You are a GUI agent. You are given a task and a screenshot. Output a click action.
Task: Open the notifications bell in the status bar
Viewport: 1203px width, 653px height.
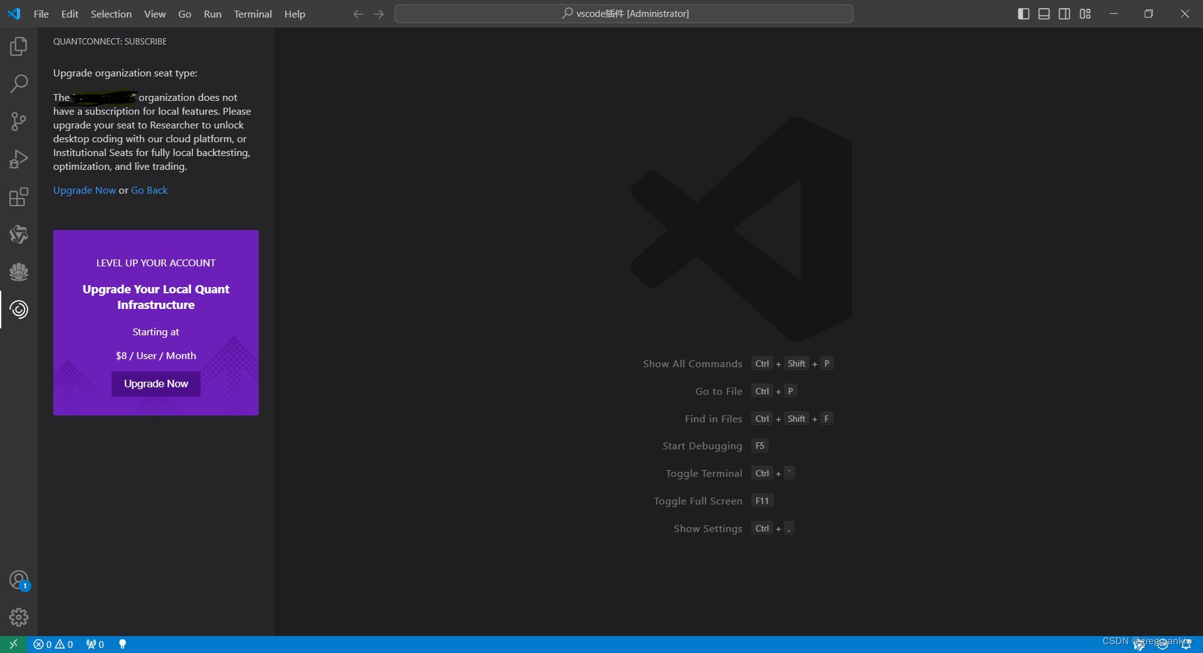[x=1186, y=644]
